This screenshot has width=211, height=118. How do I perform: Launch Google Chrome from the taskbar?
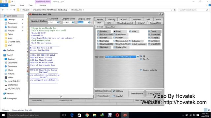pos(87,115)
